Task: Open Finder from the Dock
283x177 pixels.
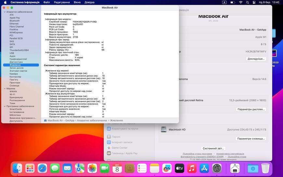Action: point(18,168)
